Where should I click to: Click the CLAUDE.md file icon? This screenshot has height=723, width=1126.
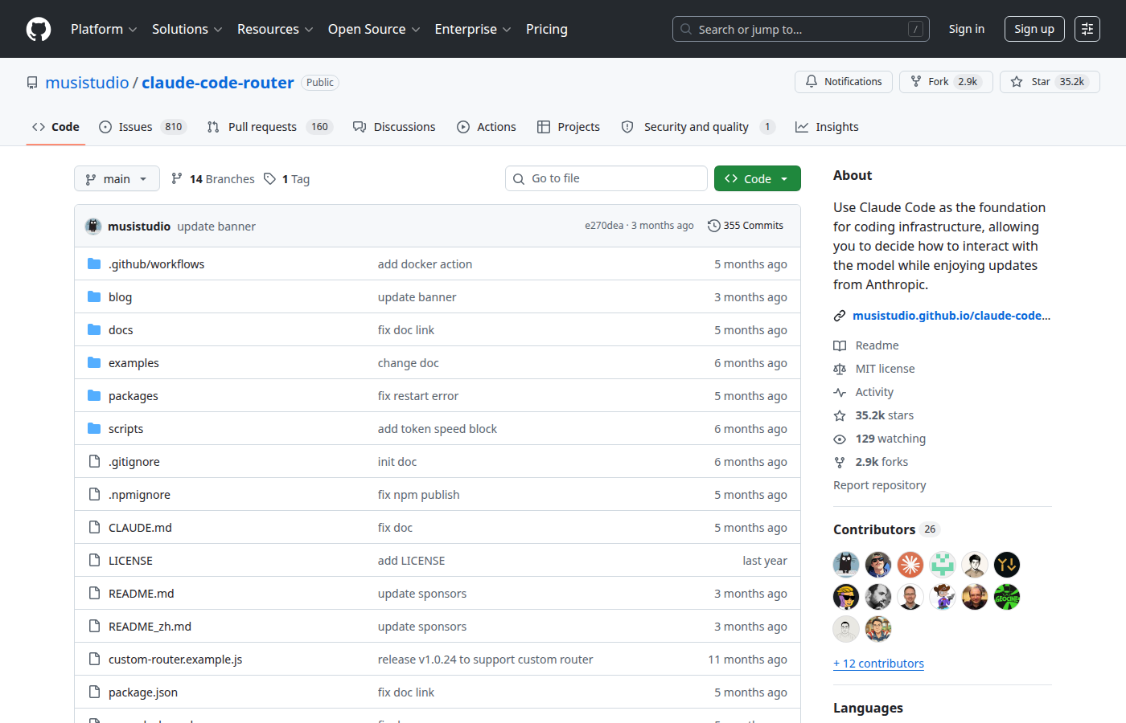click(x=94, y=527)
